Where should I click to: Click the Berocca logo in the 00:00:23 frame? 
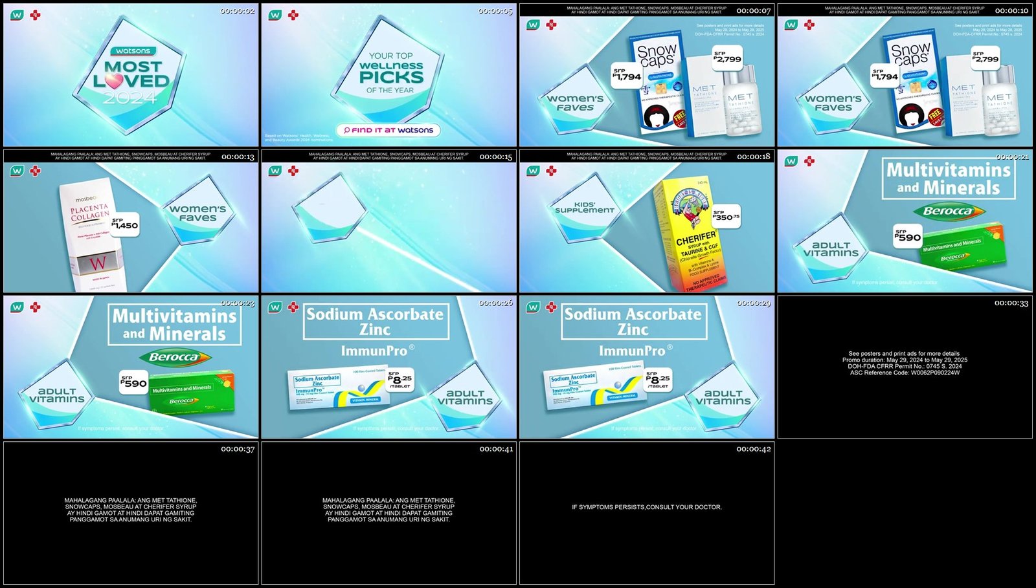click(x=175, y=357)
